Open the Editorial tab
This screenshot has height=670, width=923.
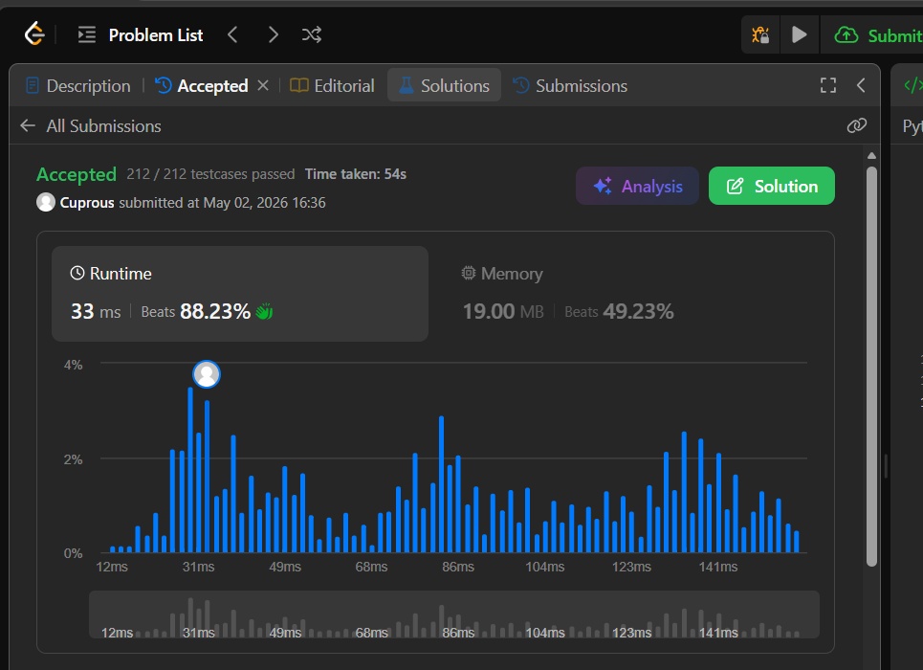pyautogui.click(x=333, y=86)
